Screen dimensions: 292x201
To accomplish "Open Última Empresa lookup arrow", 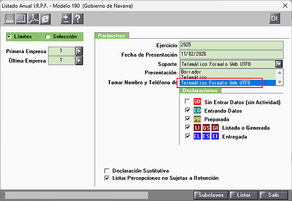I will (x=79, y=60).
